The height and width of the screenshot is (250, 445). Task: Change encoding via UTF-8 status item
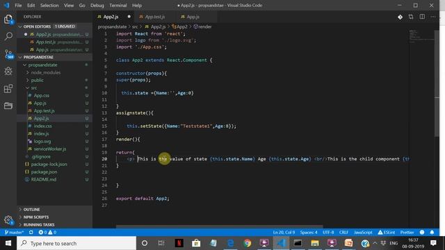point(328,232)
